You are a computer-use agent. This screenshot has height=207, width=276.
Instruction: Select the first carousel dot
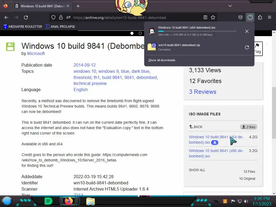point(132,33)
